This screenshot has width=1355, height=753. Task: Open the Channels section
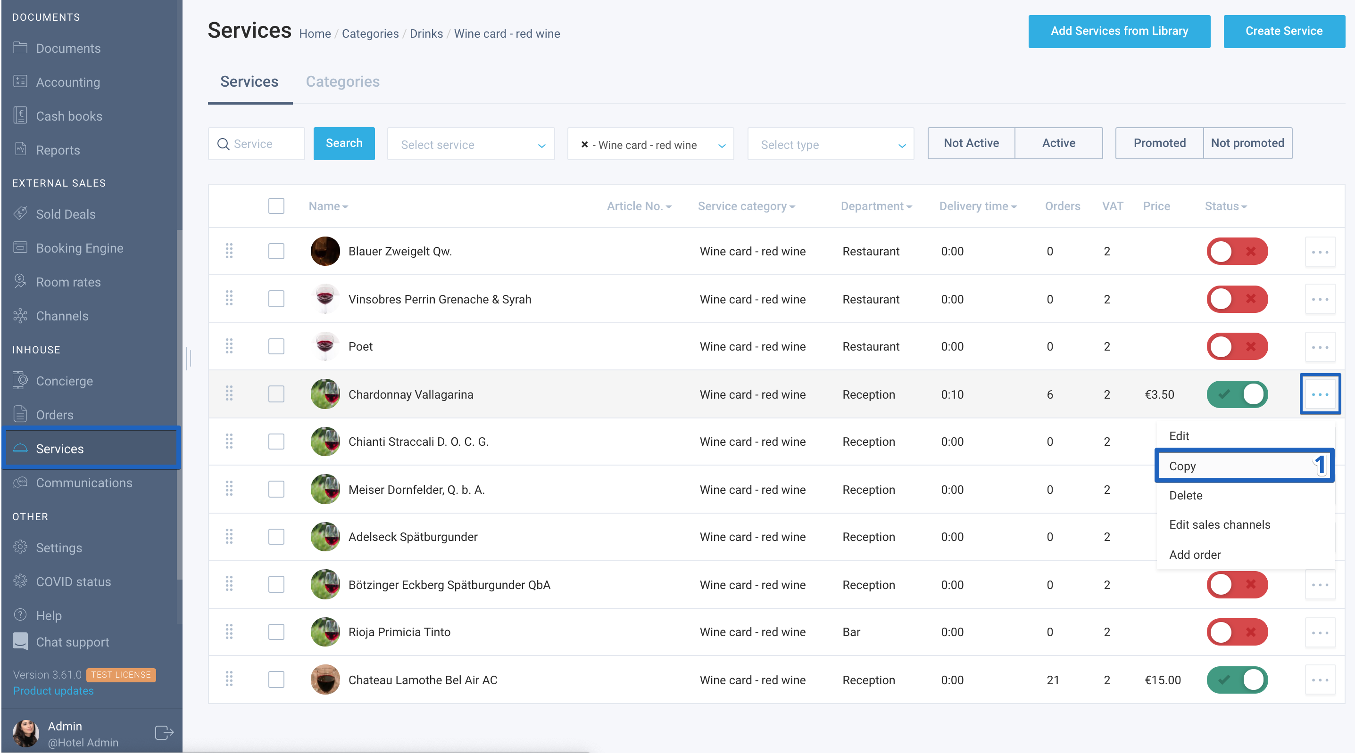[x=62, y=316]
